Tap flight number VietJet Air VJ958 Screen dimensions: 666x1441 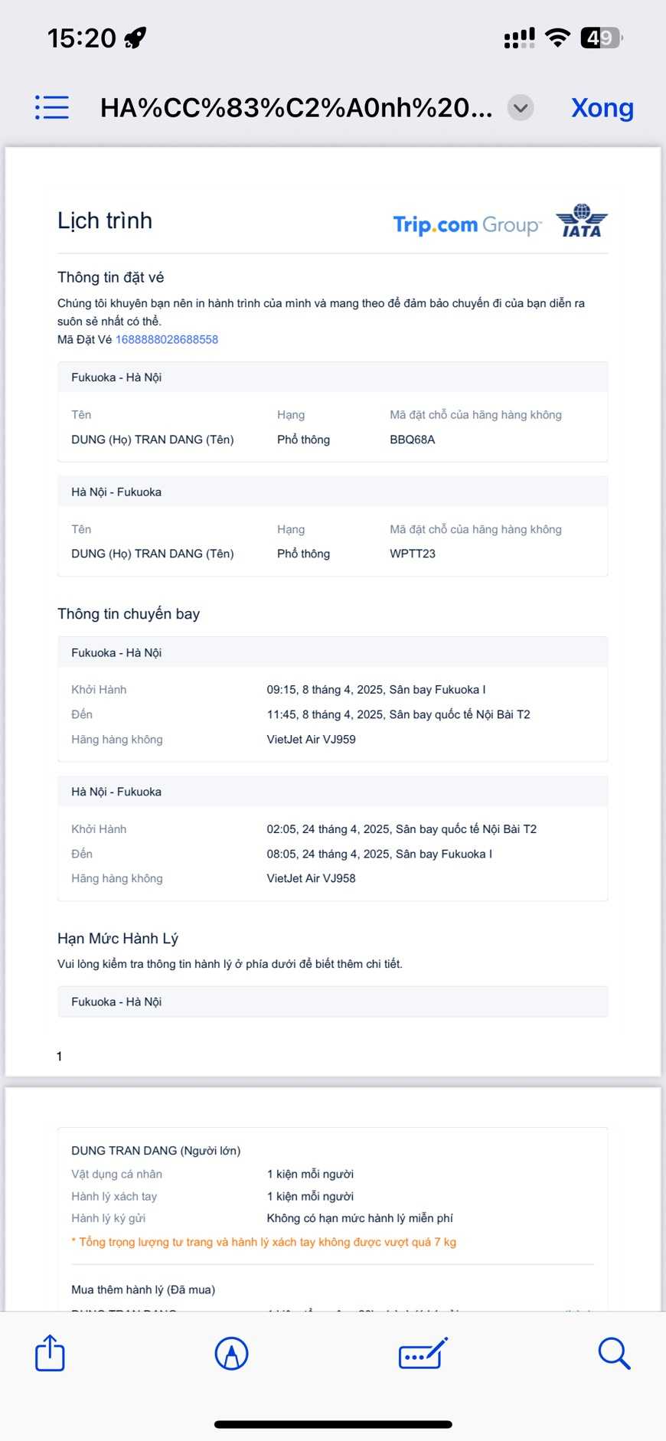coord(311,878)
